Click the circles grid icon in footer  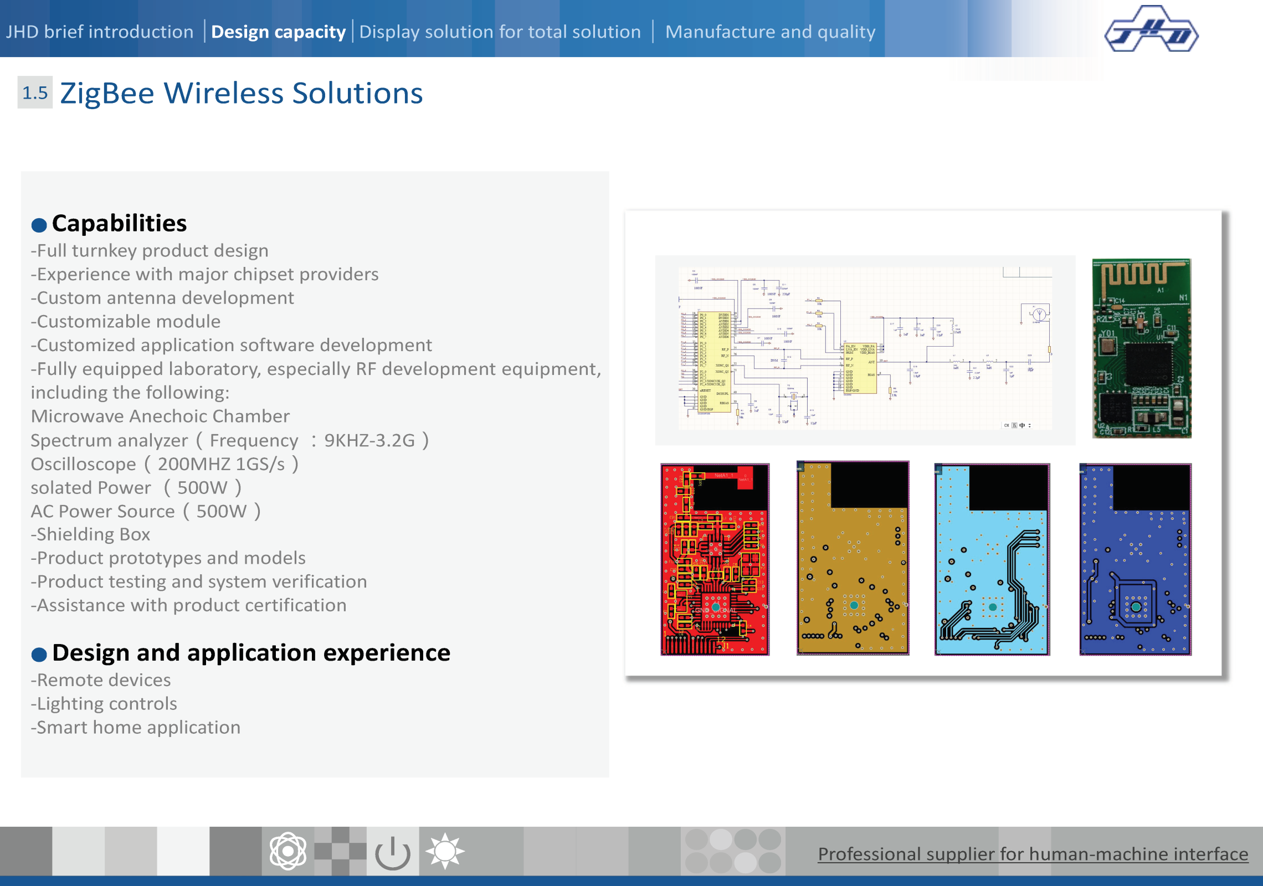coord(732,851)
